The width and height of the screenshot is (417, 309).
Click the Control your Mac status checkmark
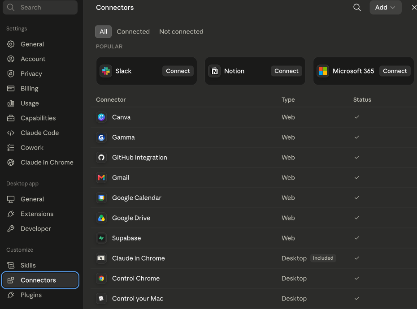point(357,298)
